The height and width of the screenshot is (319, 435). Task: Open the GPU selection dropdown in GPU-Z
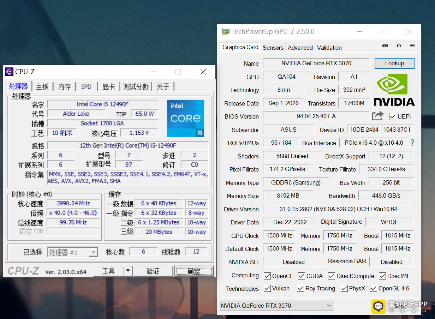(276, 306)
